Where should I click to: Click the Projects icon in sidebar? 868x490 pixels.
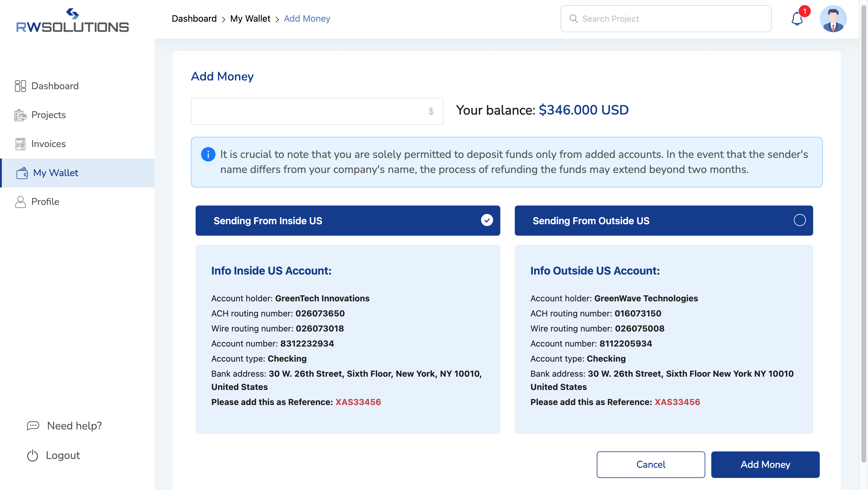coord(20,115)
